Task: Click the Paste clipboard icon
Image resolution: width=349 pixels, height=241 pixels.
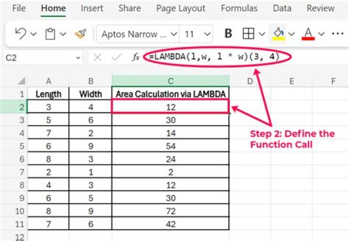Action: click(50, 34)
